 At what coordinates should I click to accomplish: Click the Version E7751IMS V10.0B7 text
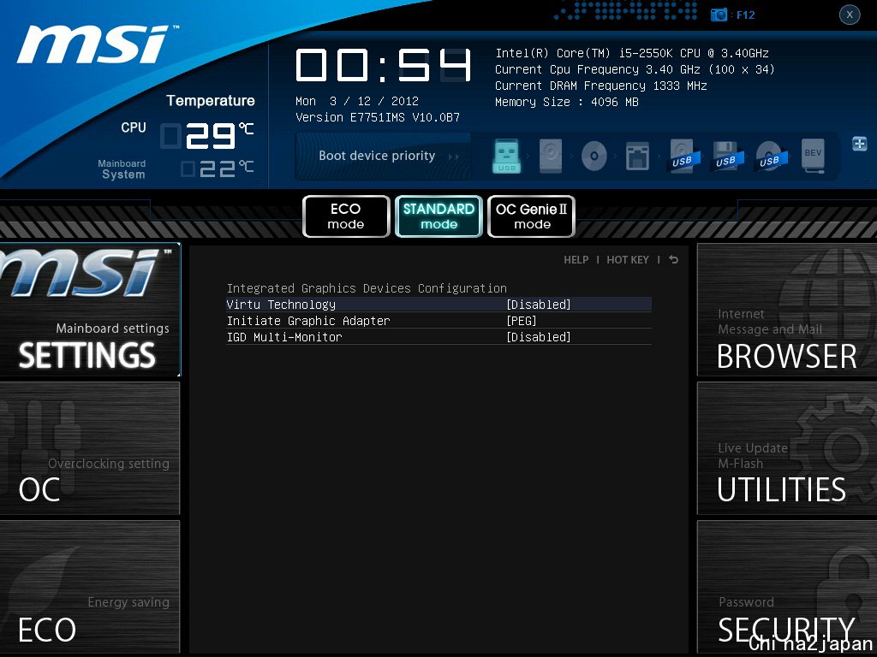click(378, 117)
